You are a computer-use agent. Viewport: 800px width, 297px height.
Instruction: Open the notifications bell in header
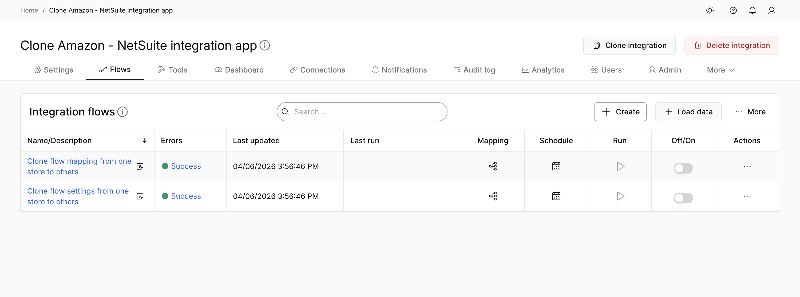coord(752,11)
